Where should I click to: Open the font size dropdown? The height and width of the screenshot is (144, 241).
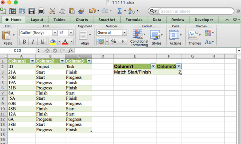pyautogui.click(x=71, y=33)
